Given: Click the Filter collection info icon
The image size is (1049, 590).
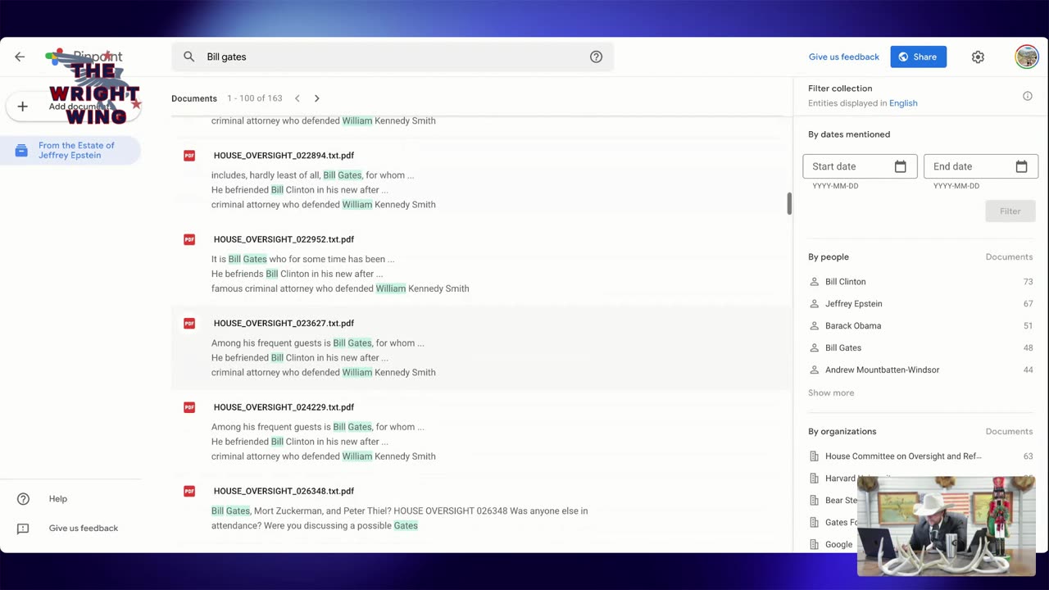Looking at the screenshot, I should 1028,96.
